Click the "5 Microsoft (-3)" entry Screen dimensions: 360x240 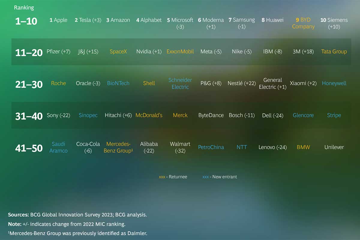[180, 23]
